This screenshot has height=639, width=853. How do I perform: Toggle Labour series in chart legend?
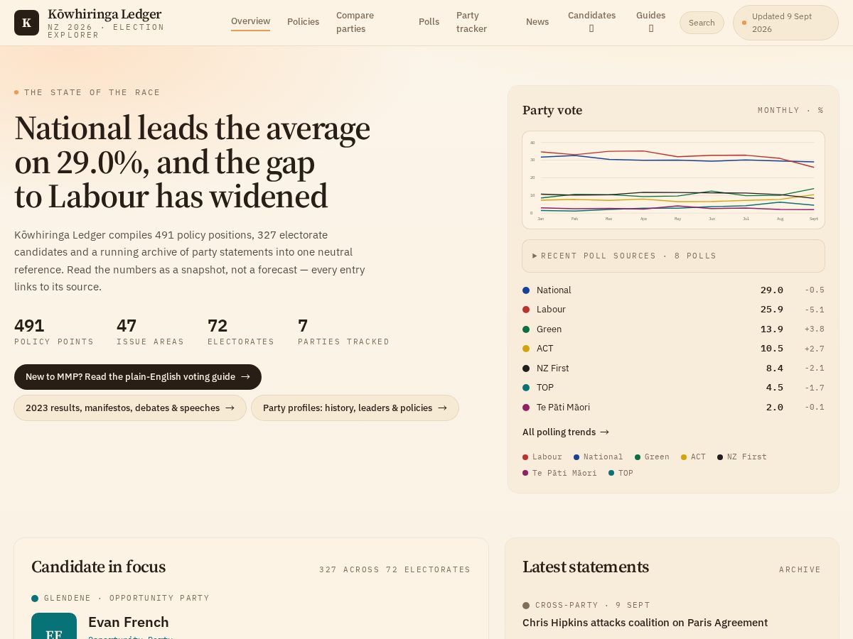(x=542, y=457)
